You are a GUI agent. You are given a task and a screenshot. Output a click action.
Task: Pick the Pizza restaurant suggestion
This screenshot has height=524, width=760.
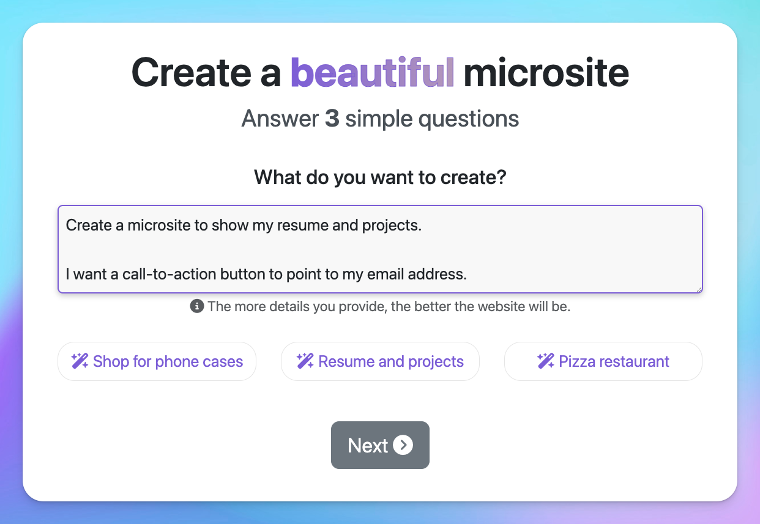point(603,361)
